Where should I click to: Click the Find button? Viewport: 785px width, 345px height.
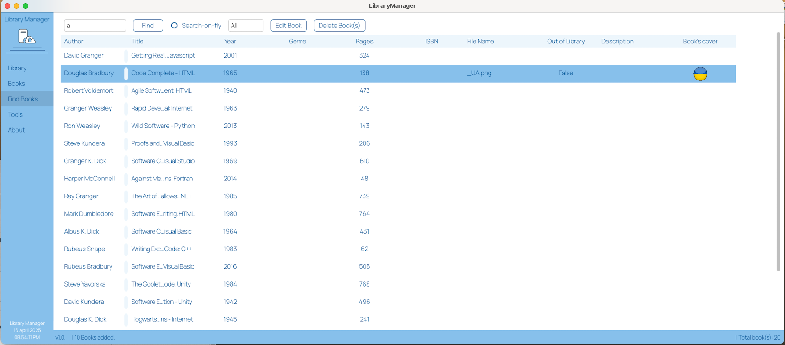point(148,26)
